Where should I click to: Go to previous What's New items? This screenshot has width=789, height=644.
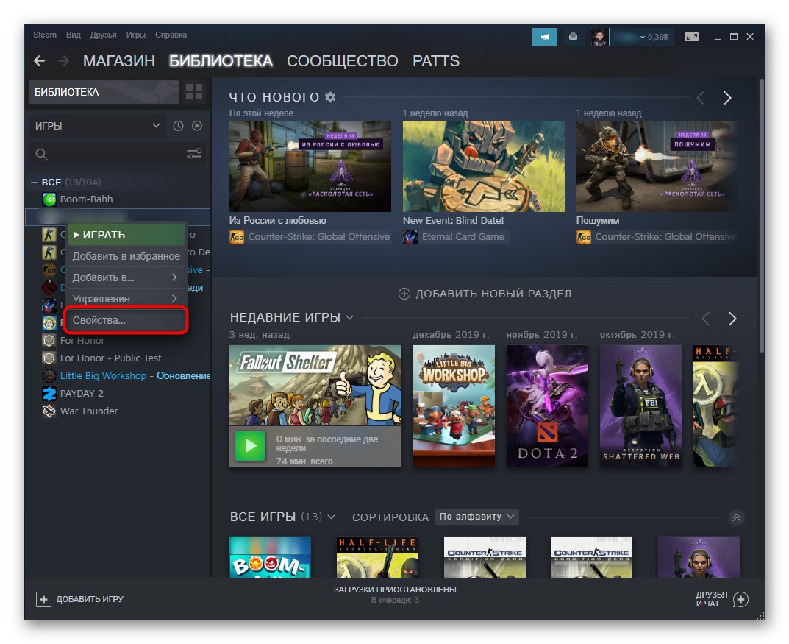click(x=701, y=98)
